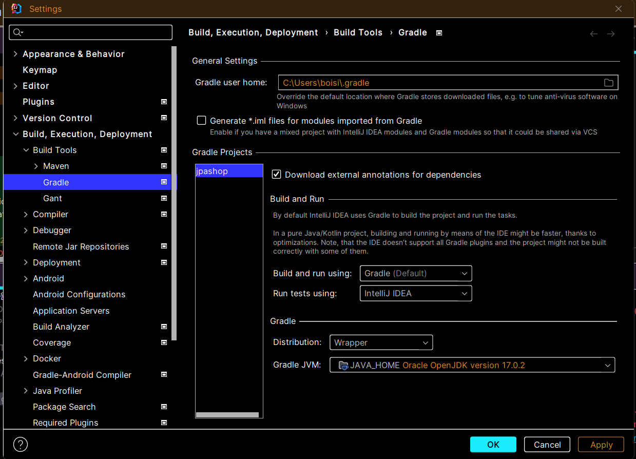Select Keymap in the settings tree
This screenshot has height=459, width=636.
tap(40, 70)
